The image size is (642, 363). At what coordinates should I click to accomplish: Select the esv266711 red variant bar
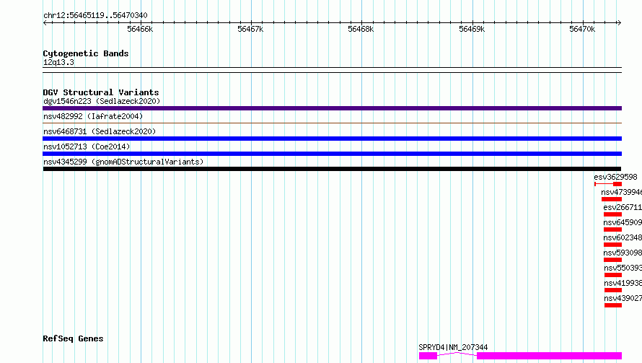tap(612, 214)
